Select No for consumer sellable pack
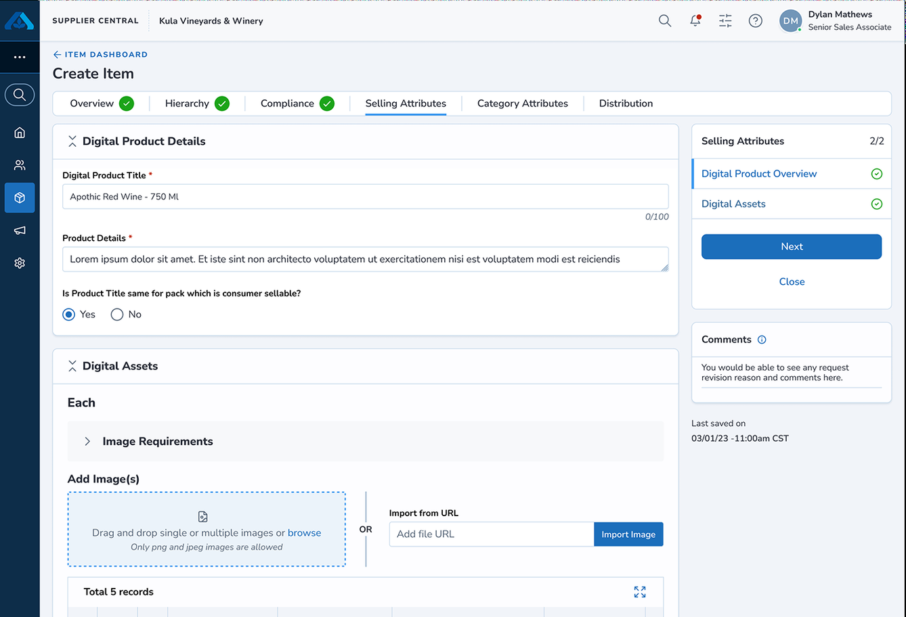The width and height of the screenshot is (906, 617). [117, 315]
